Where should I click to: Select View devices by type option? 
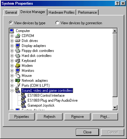(x=27, y=23)
